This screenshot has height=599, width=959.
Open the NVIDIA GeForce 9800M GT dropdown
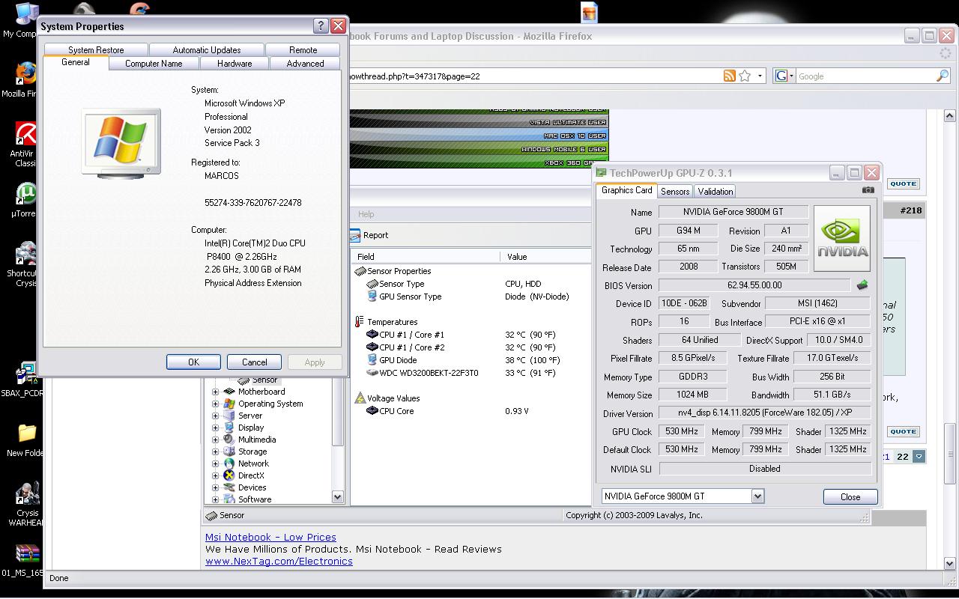pos(757,496)
